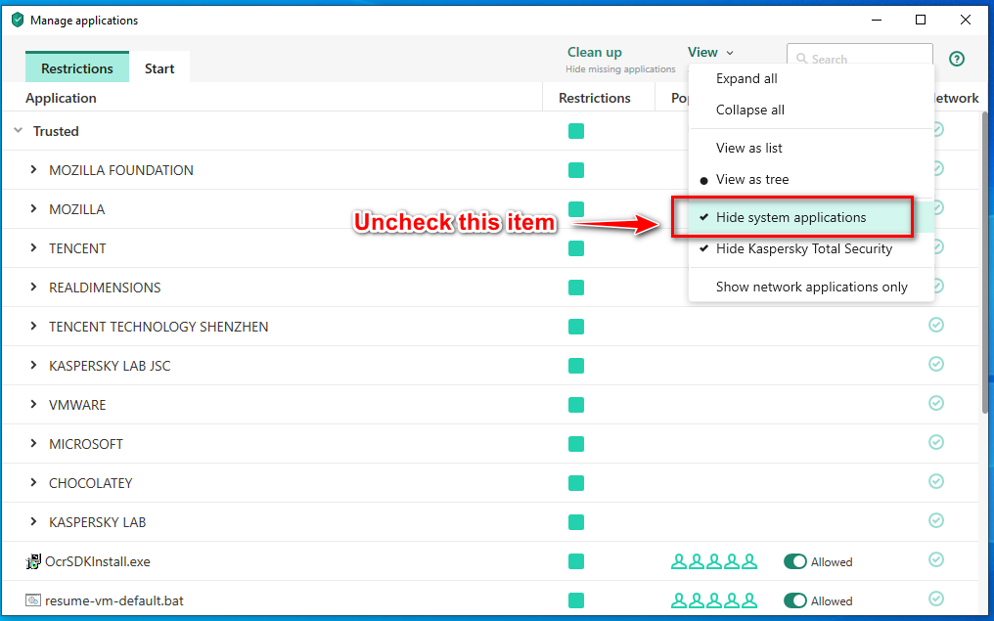Expand the CHOCOLATEY group
This screenshot has width=994, height=621.
(x=33, y=482)
